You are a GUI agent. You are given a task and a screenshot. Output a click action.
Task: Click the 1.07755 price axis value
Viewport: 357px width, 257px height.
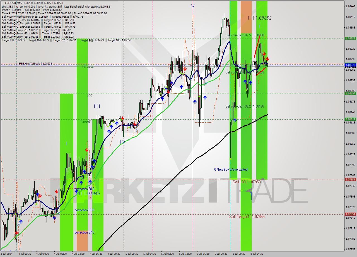coord(350,249)
